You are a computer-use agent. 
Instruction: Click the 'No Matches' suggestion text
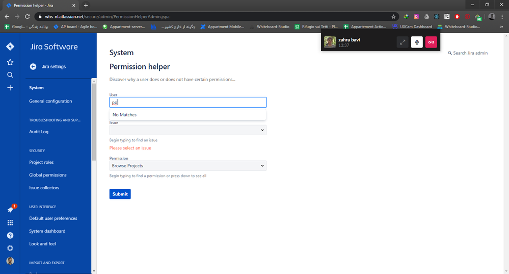tap(125, 115)
